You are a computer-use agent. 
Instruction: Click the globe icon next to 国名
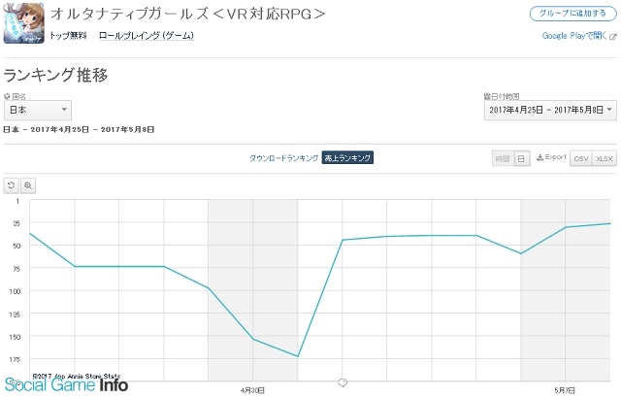click(x=7, y=96)
